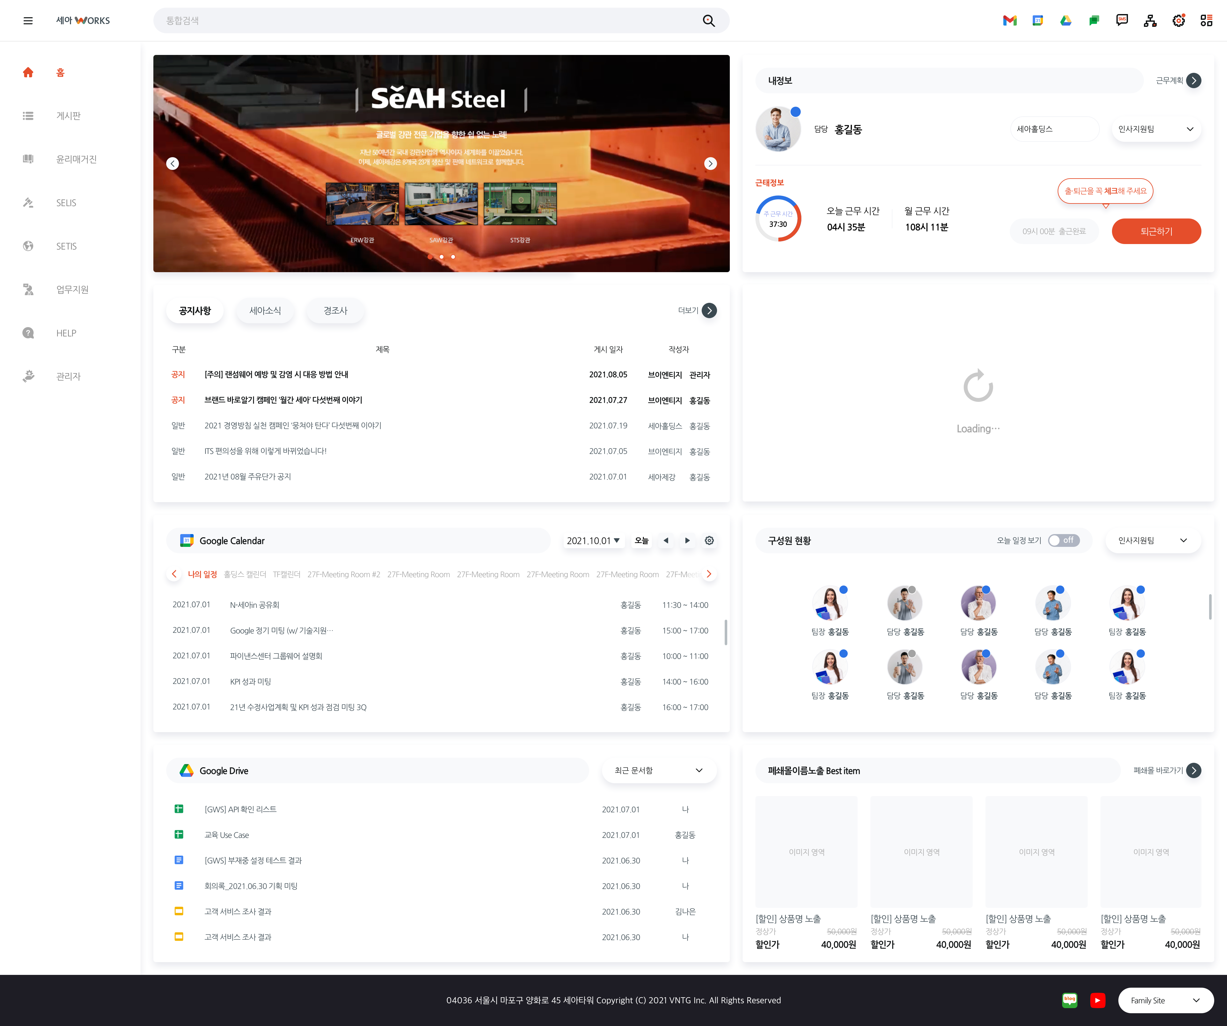Expand the 인사지원팀 dropdown in 구성원 현황
Screen dimensions: 1227x1026
1153,541
